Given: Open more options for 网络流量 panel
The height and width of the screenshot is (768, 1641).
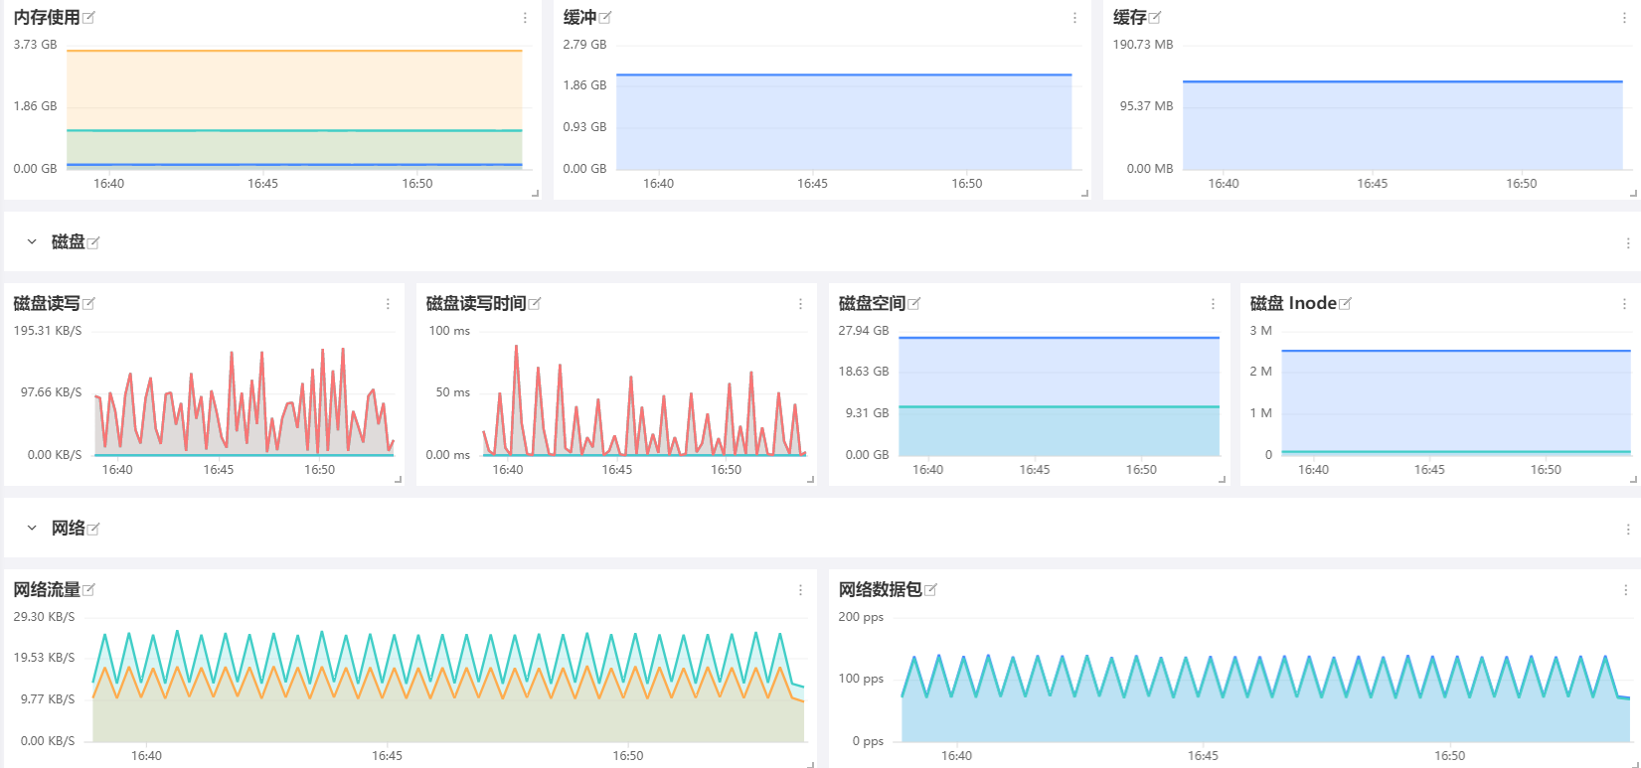Looking at the screenshot, I should click(800, 590).
